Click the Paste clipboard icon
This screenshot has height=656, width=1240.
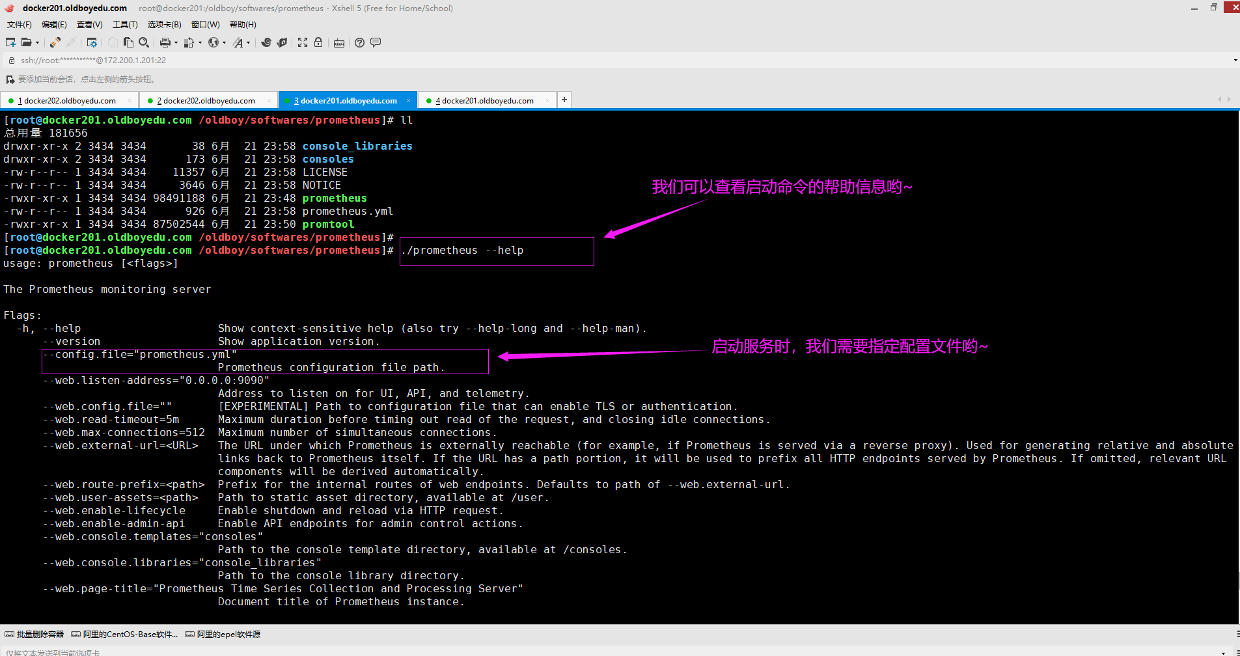pyautogui.click(x=128, y=42)
